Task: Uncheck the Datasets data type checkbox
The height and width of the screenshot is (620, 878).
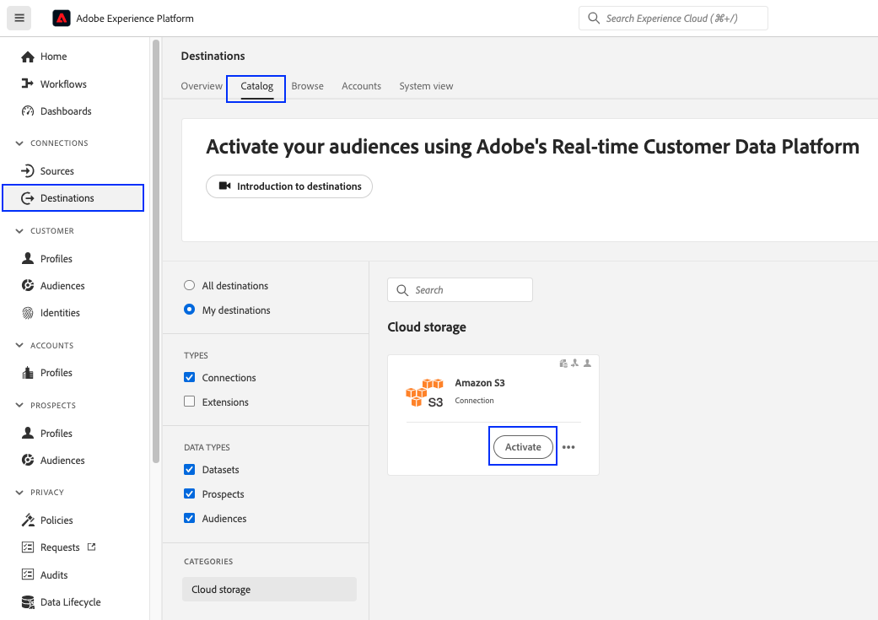Action: 189,469
